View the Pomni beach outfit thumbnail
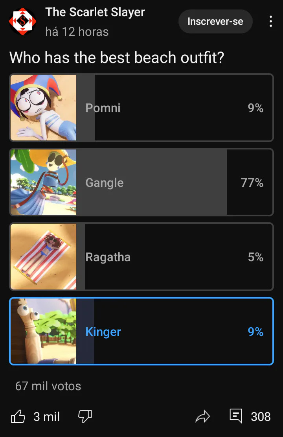The height and width of the screenshot is (437, 283). point(44,108)
